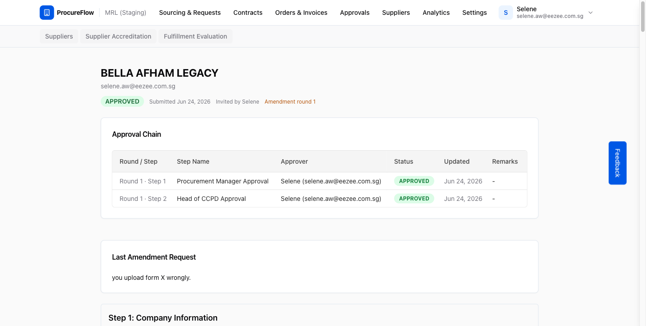Click Head of CCPD Approval step name

point(211,199)
